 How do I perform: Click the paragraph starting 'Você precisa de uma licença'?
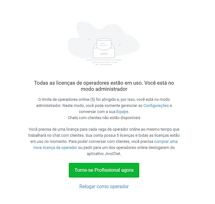click(104, 142)
